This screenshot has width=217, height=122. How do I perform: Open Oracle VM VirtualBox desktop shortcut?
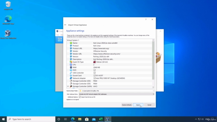tap(8, 34)
